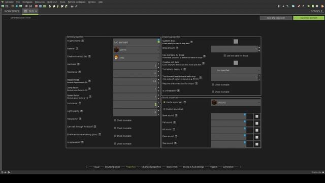Open help for Tool able to destroy it
The width and height of the screenshot is (325, 183).
[x=185, y=69]
